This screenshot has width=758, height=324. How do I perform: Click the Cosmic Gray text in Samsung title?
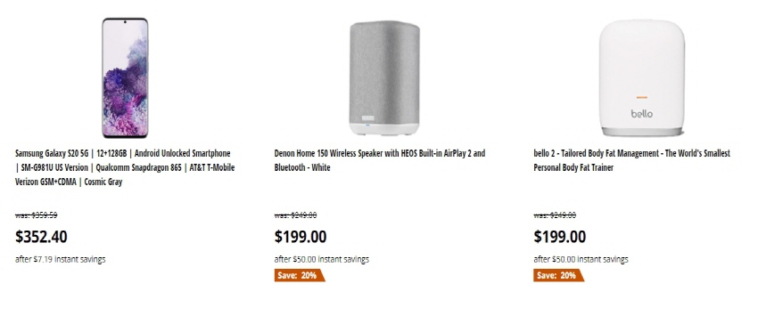click(103, 182)
